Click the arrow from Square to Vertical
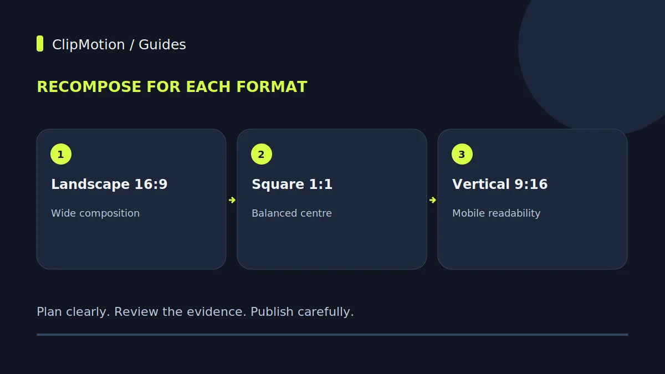665x374 pixels. [x=432, y=200]
